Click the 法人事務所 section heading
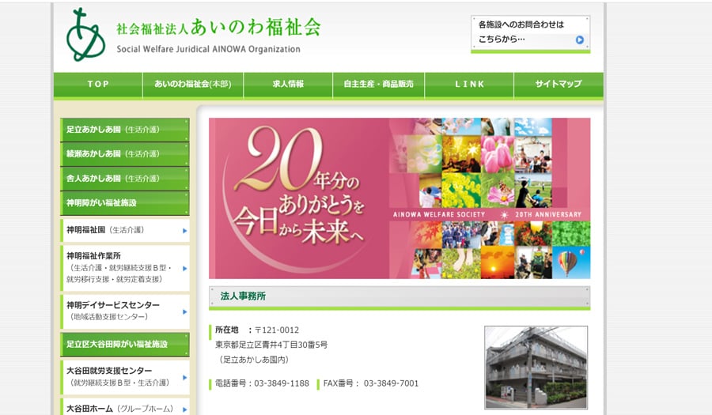This screenshot has height=415, width=712. 400,296
